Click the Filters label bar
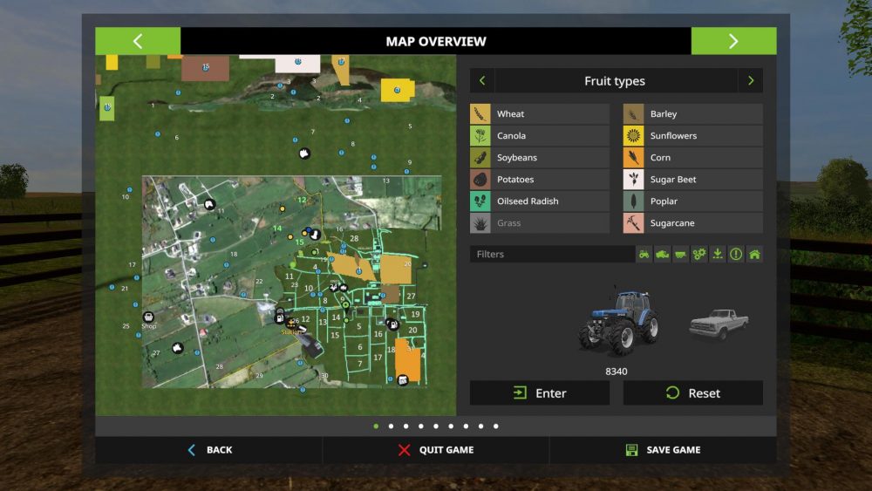Image resolution: width=872 pixels, height=491 pixels. pos(552,254)
